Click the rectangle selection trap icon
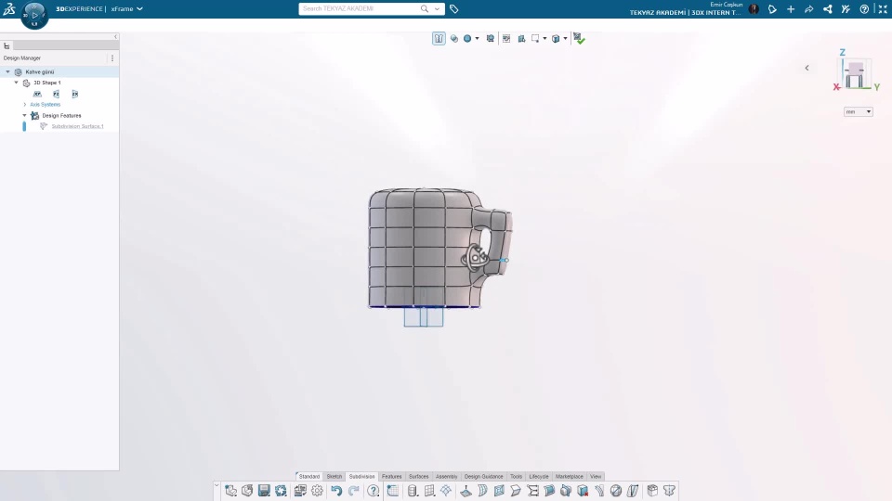Image resolution: width=892 pixels, height=501 pixels. 535,39
